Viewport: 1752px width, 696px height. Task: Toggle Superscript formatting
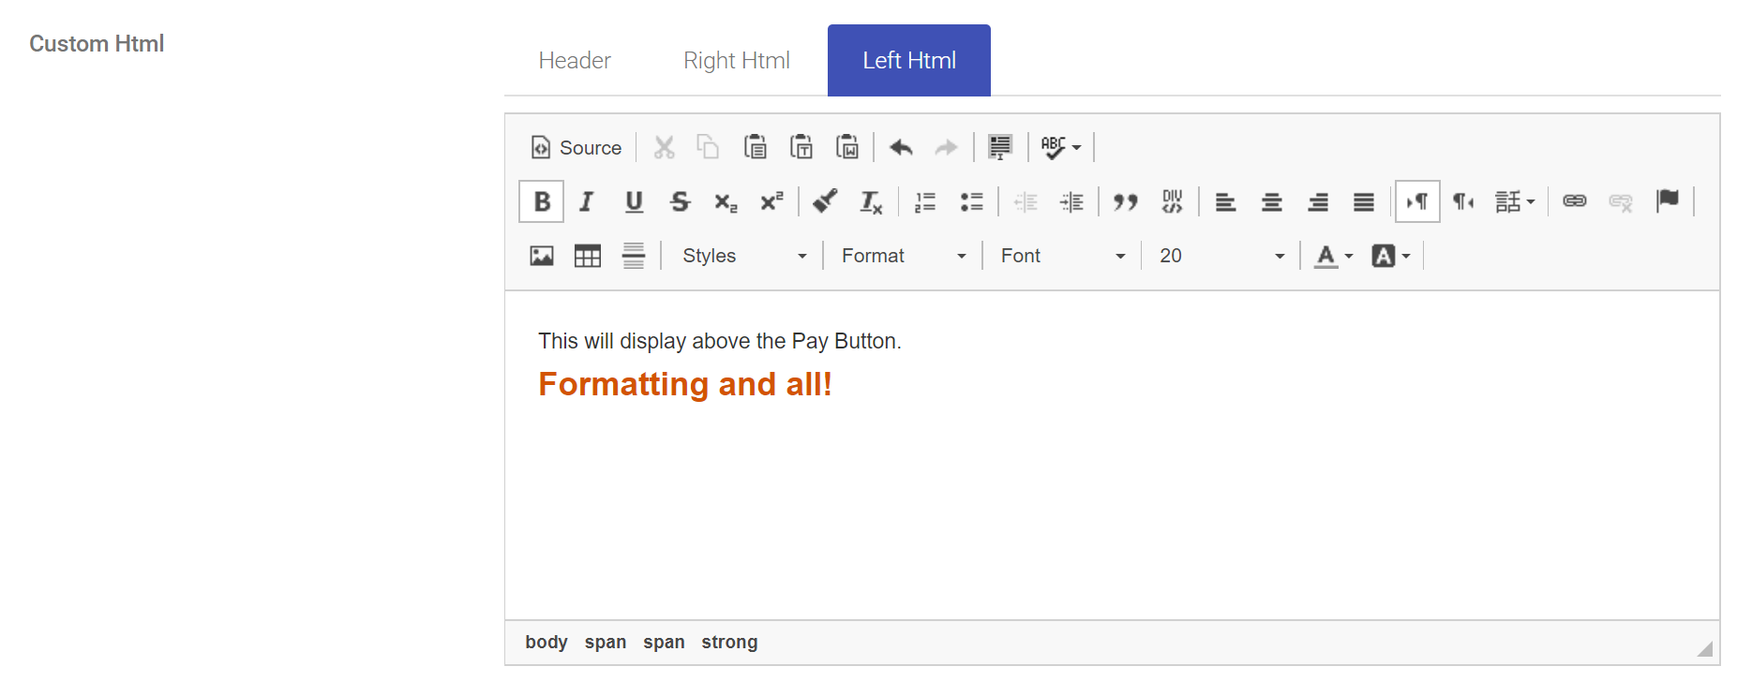point(771,201)
